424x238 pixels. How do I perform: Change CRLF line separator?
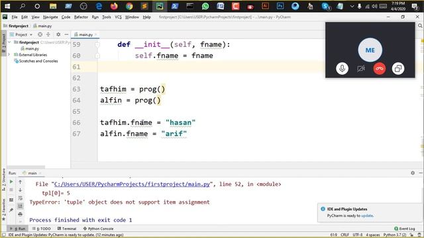[344, 235]
